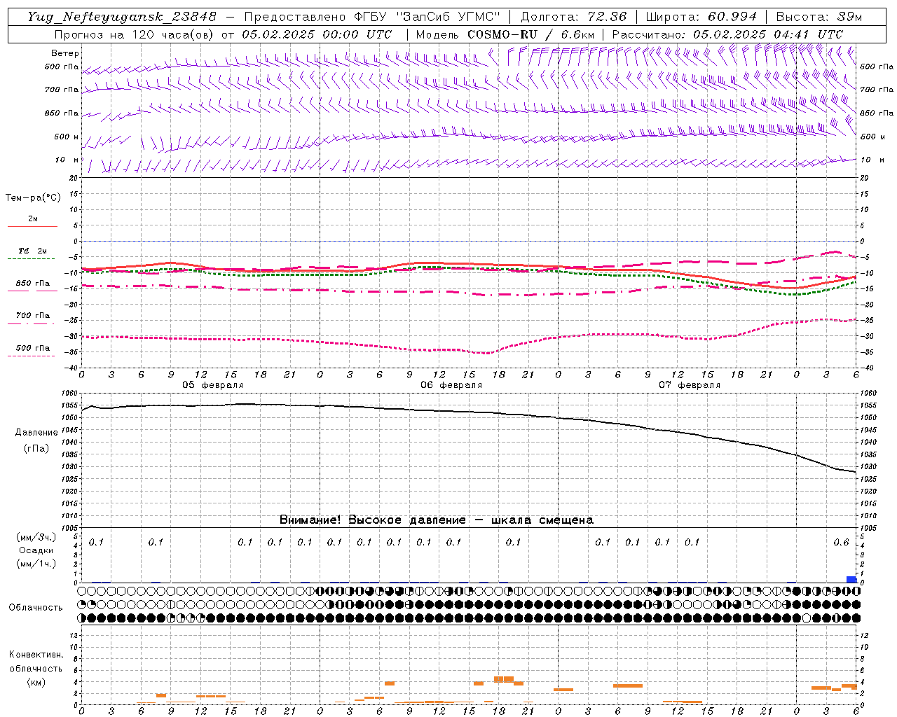This screenshot has height=717, width=897.
Task: Select the 'Широта: 60.994' header text
Action: 701,17
